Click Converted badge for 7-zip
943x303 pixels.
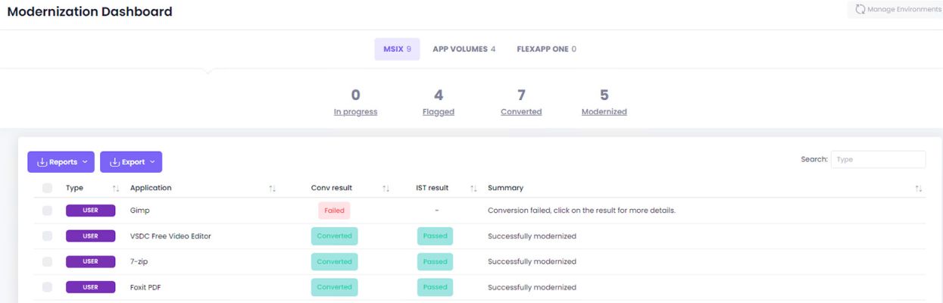334,261
